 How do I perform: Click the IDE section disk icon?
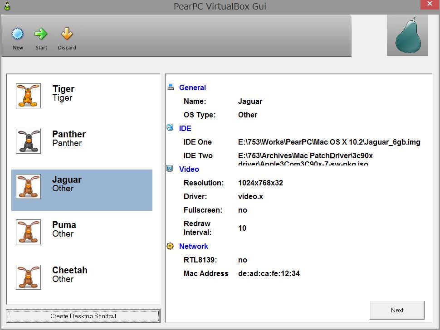[x=170, y=127]
